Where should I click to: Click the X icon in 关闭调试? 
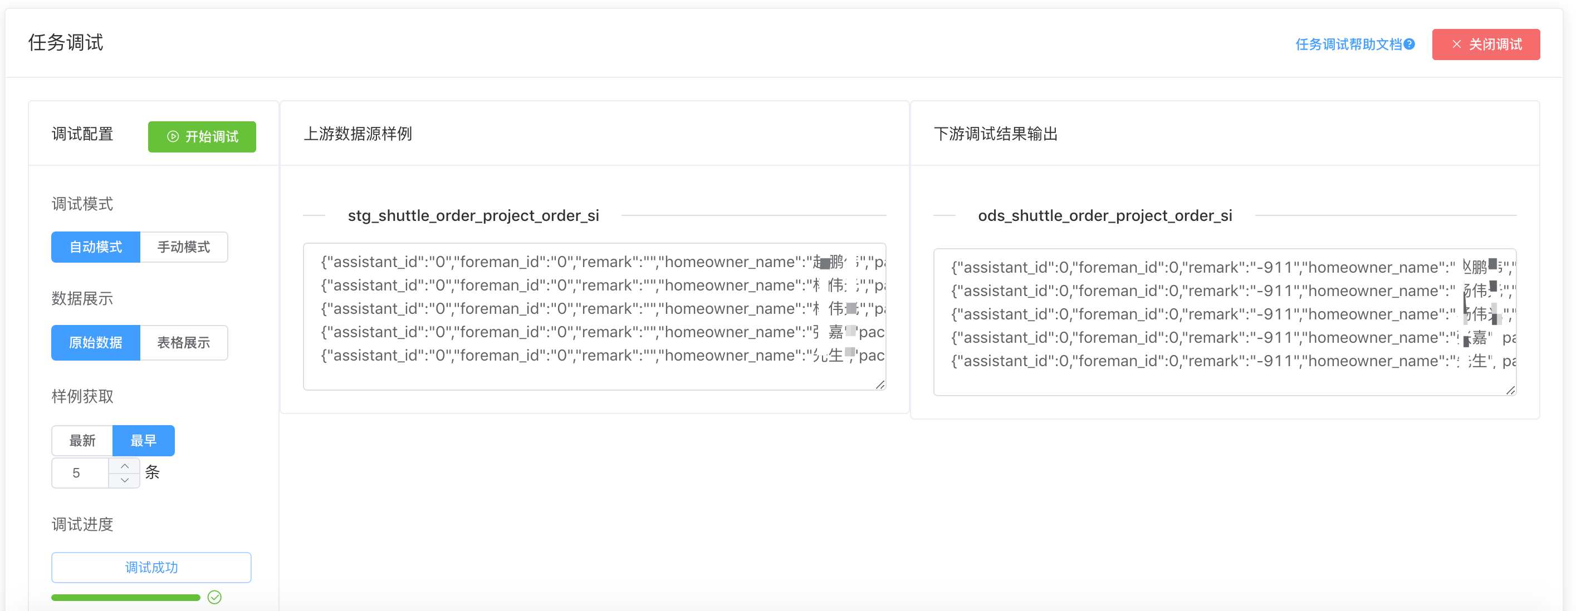(x=1456, y=44)
